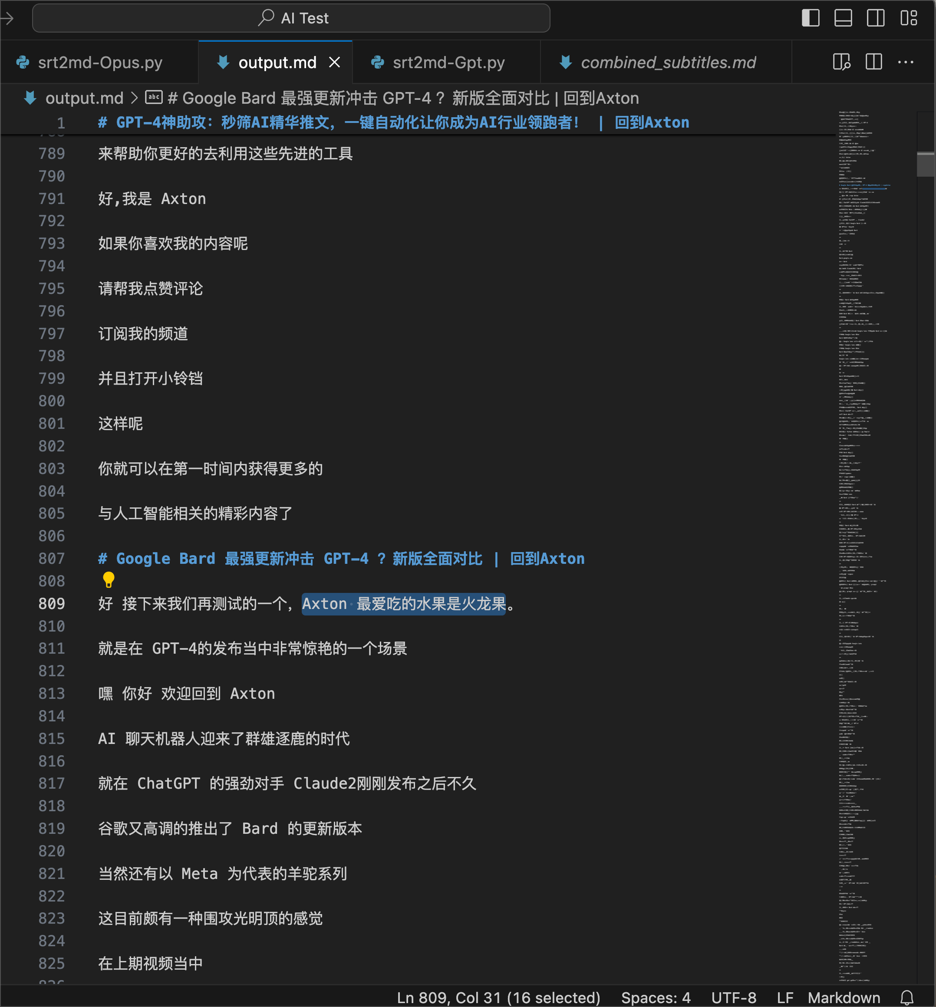
Task: Open editor more actions menu
Action: tap(906, 62)
